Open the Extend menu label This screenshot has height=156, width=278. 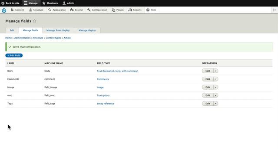(x=79, y=10)
